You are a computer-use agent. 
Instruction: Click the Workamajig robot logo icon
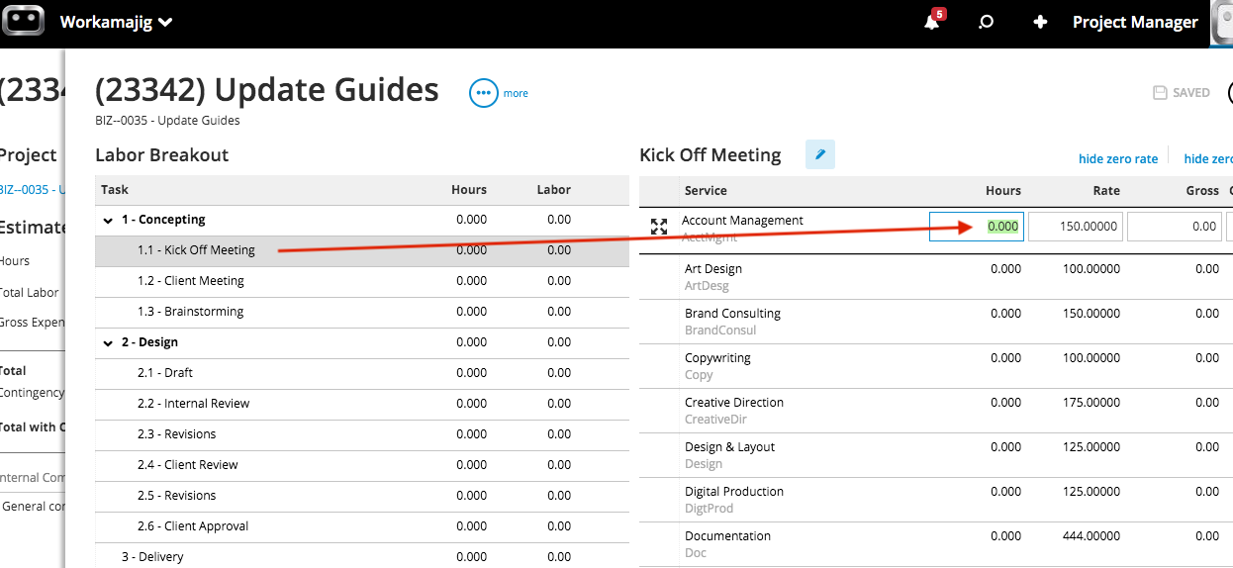[24, 22]
